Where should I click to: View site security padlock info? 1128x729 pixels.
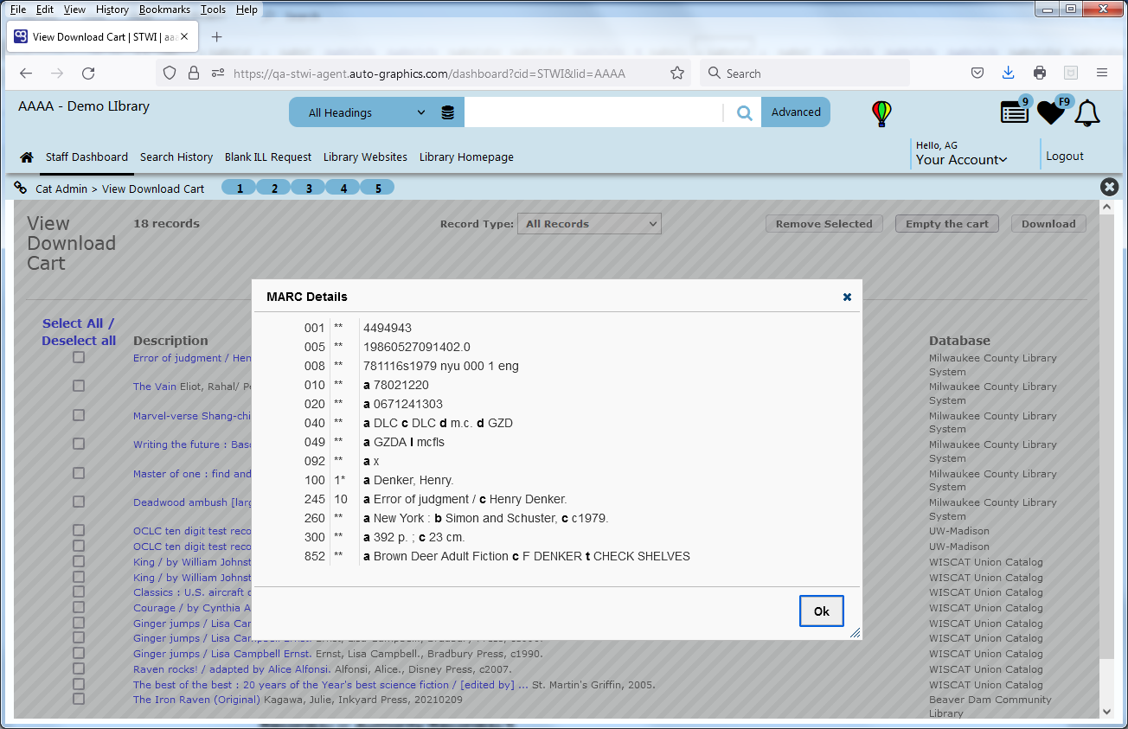(x=194, y=74)
